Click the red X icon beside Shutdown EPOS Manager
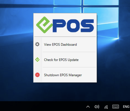This screenshot has height=111, width=130. pyautogui.click(x=37, y=75)
